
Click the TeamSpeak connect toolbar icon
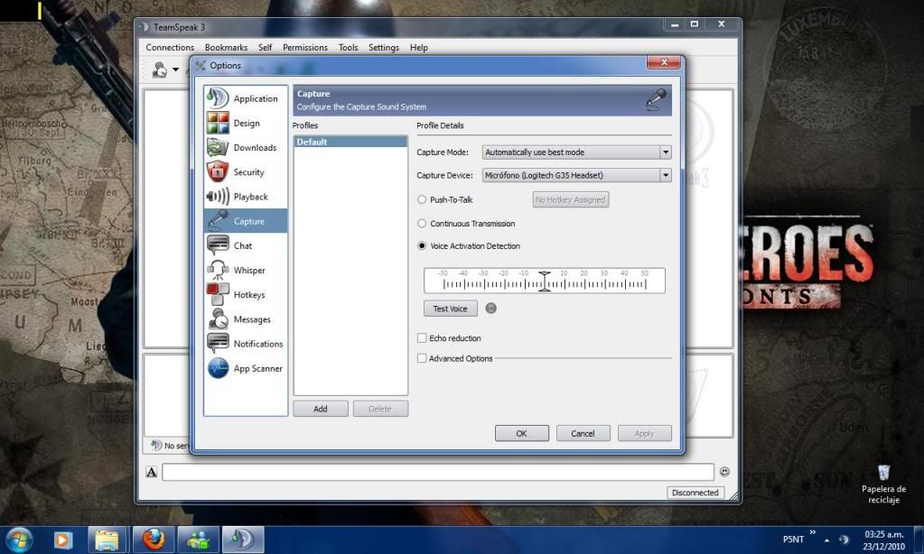[x=160, y=69]
